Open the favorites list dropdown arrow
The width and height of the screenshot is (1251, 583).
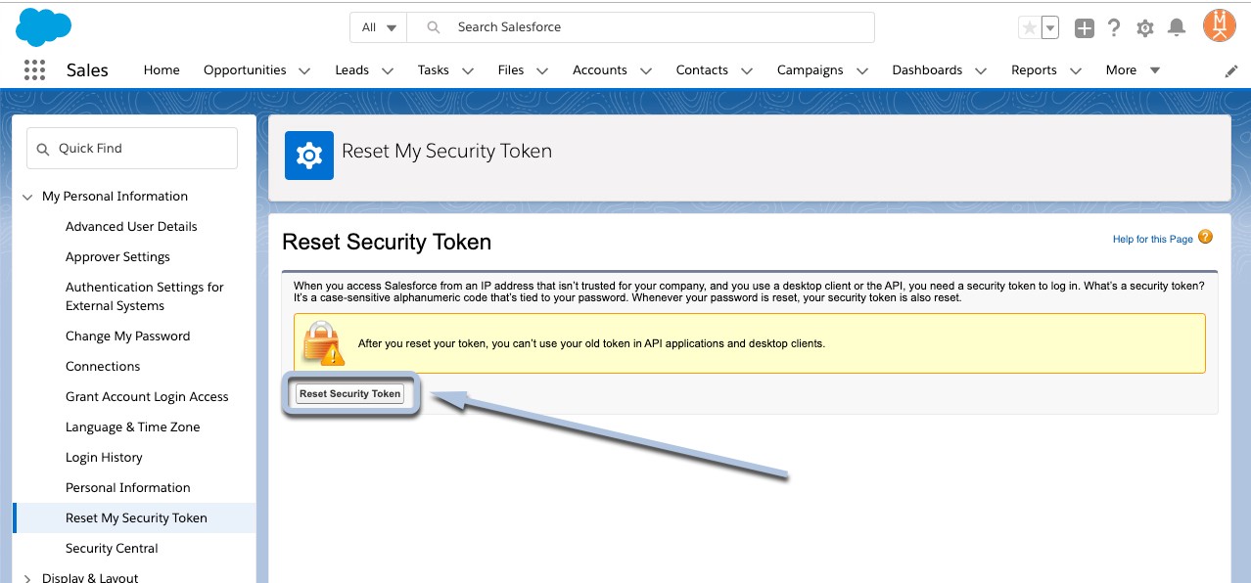(x=1050, y=28)
